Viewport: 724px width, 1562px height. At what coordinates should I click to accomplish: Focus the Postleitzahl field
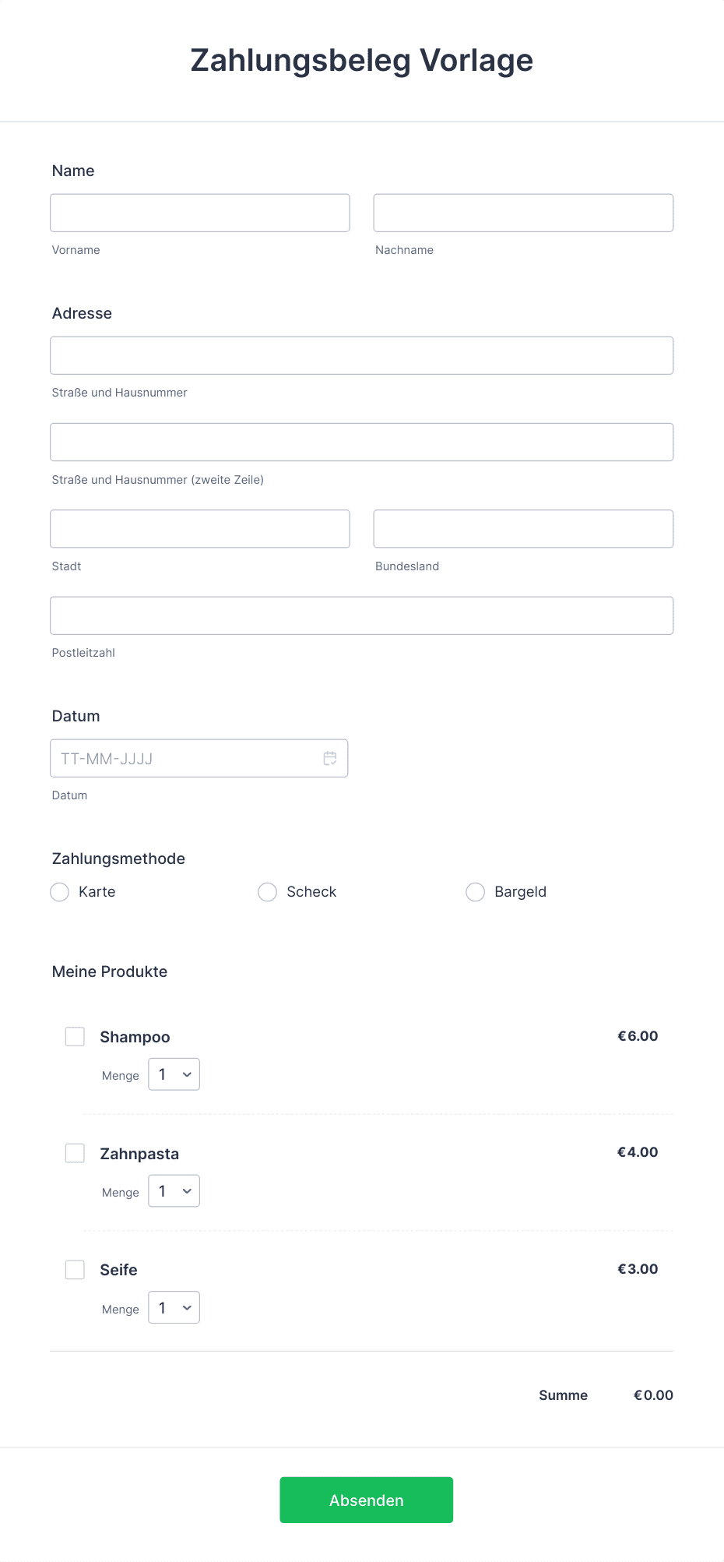362,615
